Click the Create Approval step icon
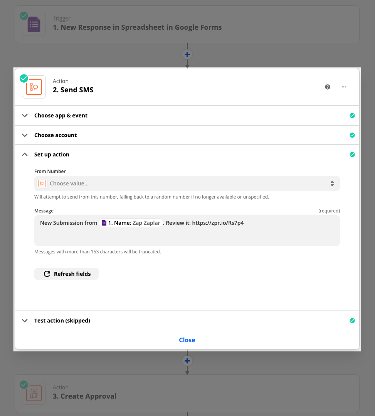Viewport: 375px width, 416px height. (34, 393)
